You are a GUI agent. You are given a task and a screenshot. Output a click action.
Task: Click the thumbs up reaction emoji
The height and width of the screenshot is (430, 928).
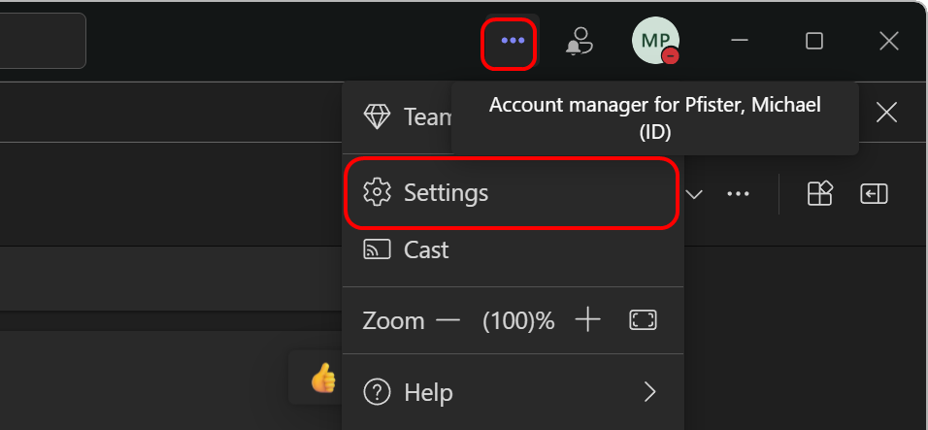click(x=323, y=378)
